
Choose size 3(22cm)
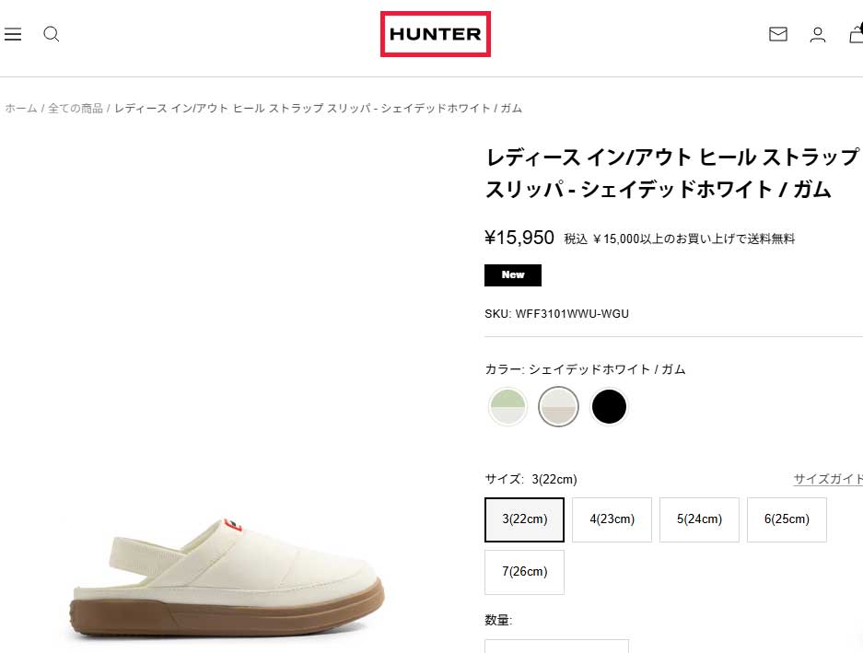coord(524,519)
